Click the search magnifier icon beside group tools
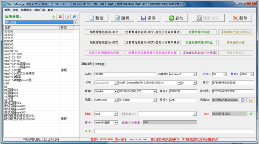This screenshot has width=259, height=144. (74, 17)
